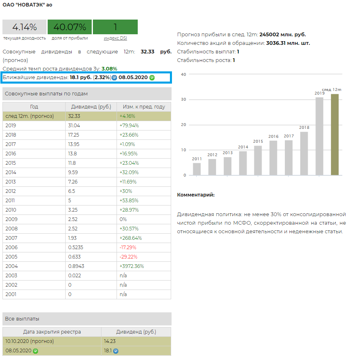Click the +3972.36% change value

(x=132, y=266)
